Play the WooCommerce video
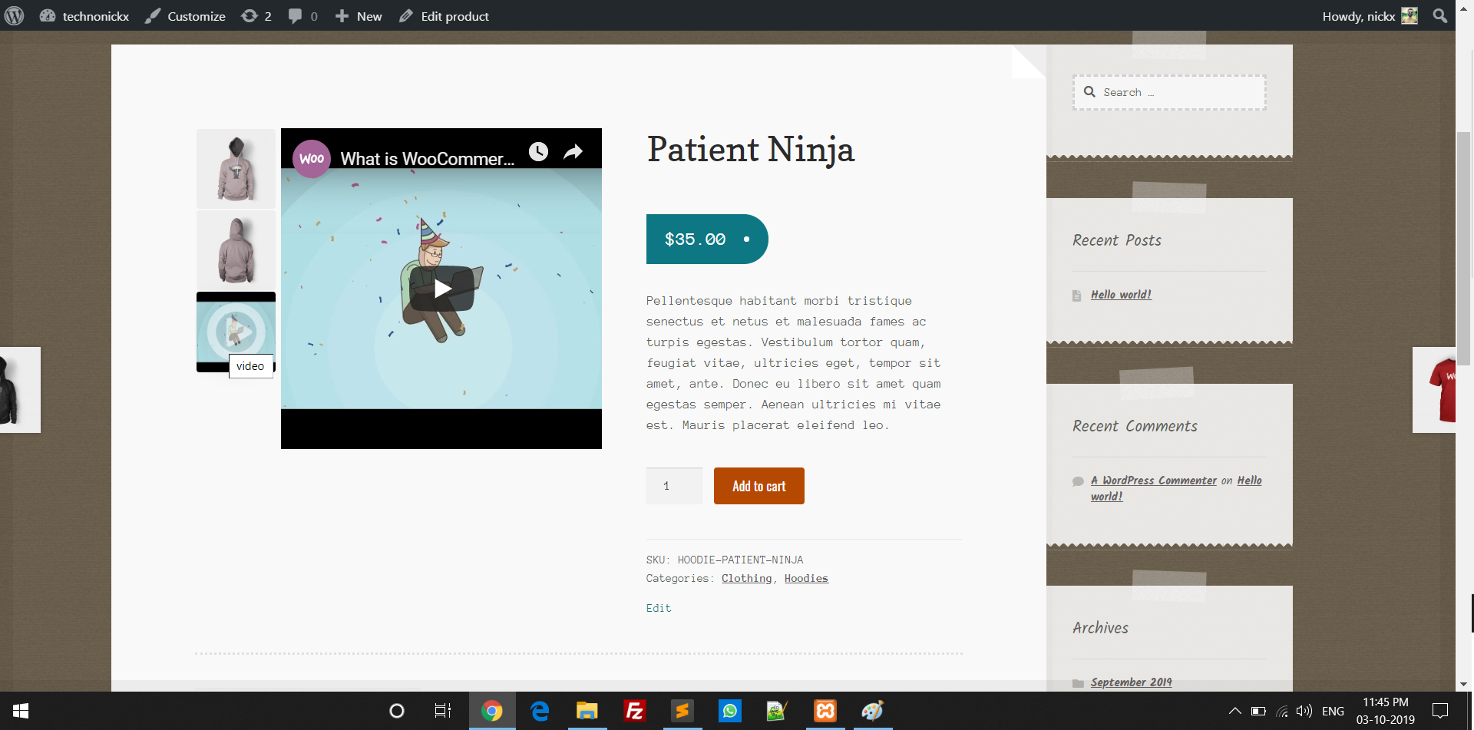This screenshot has height=730, width=1474. click(x=442, y=289)
